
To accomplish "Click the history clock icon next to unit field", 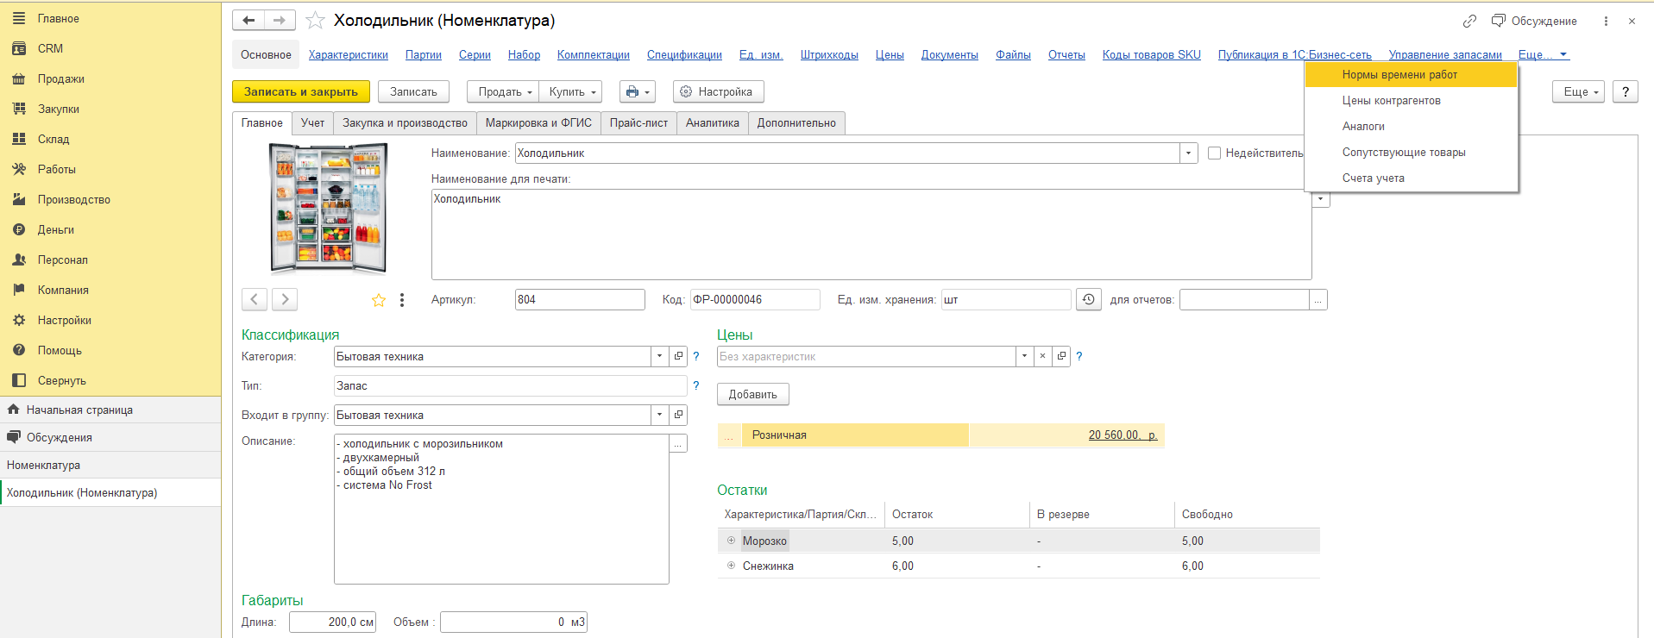I will 1089,299.
